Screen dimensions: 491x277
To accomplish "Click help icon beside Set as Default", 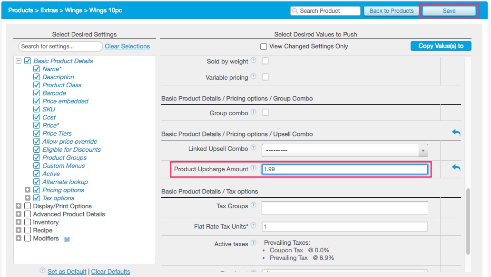I will tap(43, 271).
